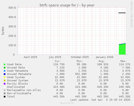Screen dimensions: 134x106
Task: Click the 'Reclaimable non-alloc' legend label
Action: [24, 90]
